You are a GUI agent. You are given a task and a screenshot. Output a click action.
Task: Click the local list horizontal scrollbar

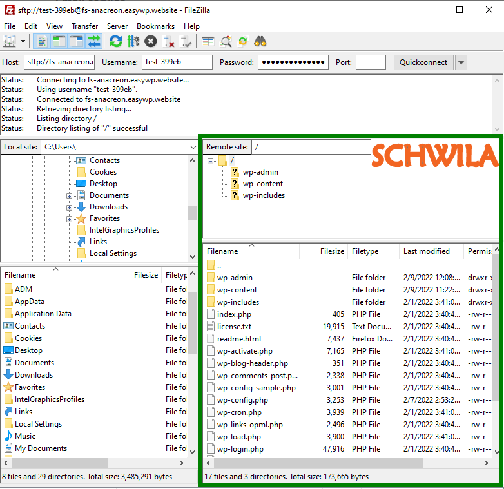(x=60, y=463)
